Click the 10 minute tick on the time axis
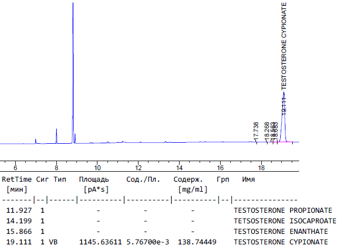This screenshot has width=356, height=247. pos(97,167)
